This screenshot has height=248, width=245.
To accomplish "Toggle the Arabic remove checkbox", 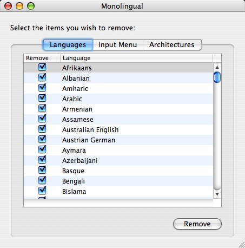I will (x=42, y=99).
